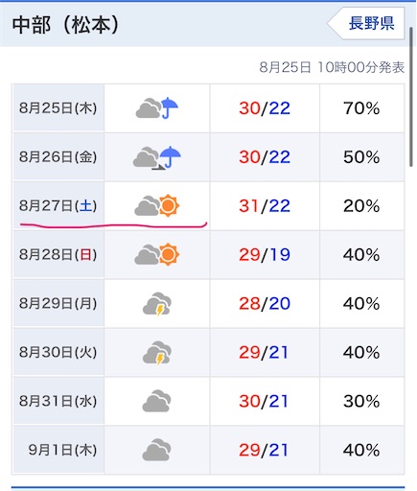
Task: Click the cloud-then-rain icon for 8月26日
Action: (157, 157)
